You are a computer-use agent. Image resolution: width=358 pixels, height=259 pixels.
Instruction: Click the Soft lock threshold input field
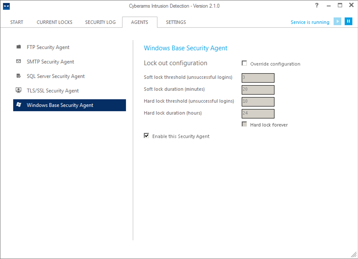pyautogui.click(x=258, y=78)
